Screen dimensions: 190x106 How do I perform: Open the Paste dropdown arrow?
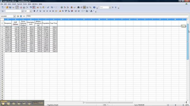(46, 7)
